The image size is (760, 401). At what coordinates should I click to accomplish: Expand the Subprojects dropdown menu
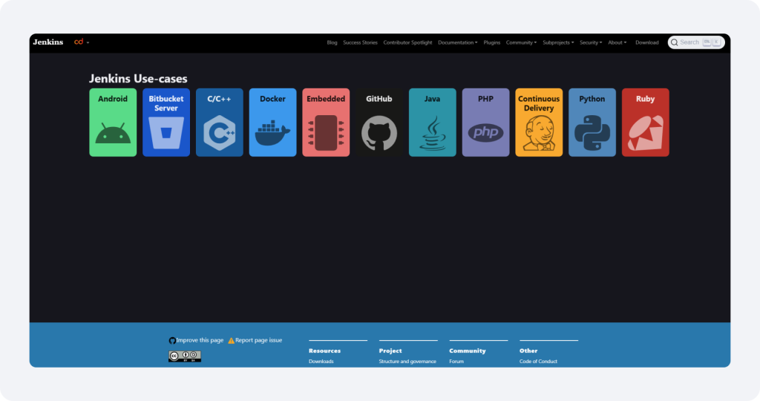[x=558, y=42]
